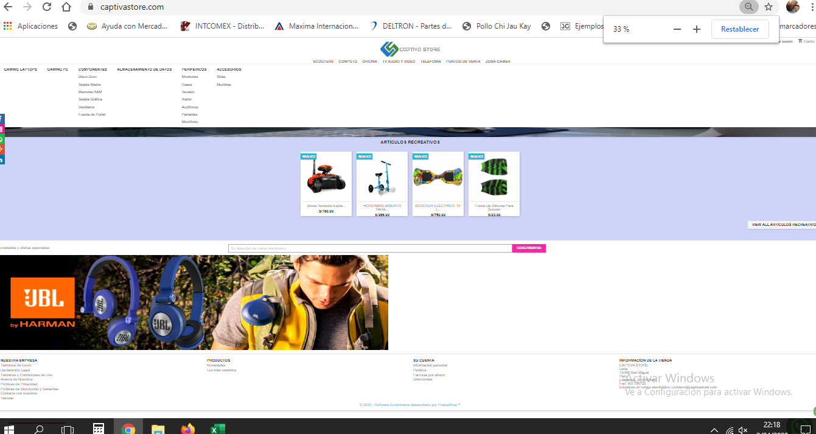Click the Captiva Store logo
The height and width of the screenshot is (434, 816).
pos(410,49)
